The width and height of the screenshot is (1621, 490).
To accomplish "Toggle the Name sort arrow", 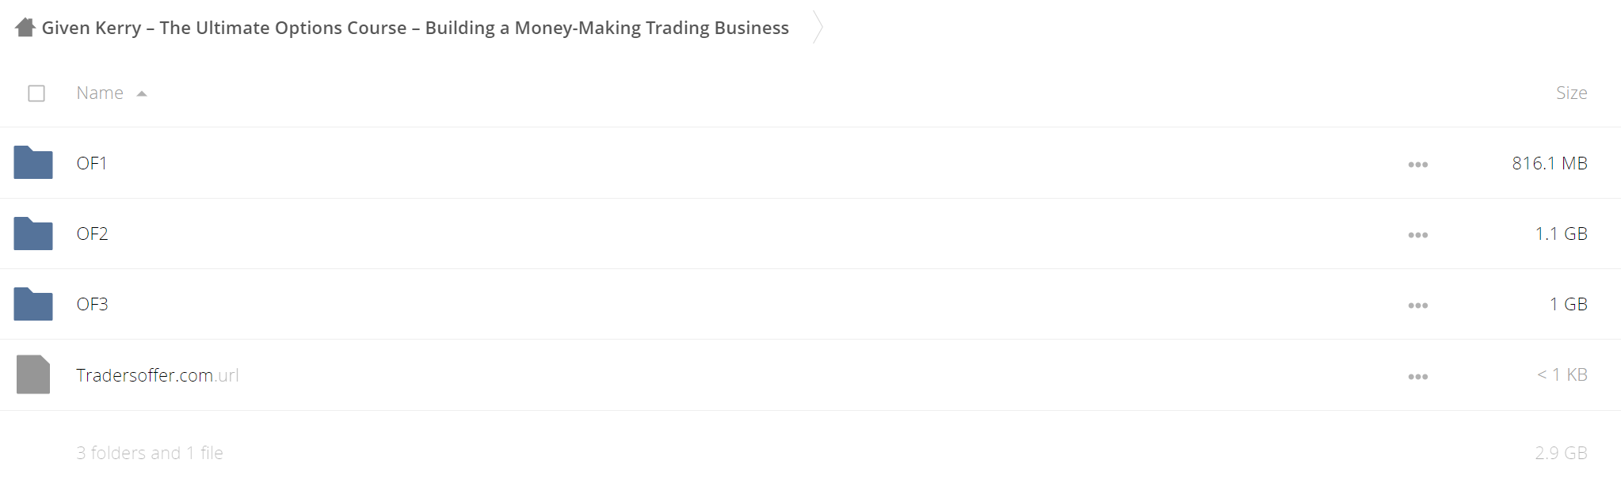I will point(142,93).
